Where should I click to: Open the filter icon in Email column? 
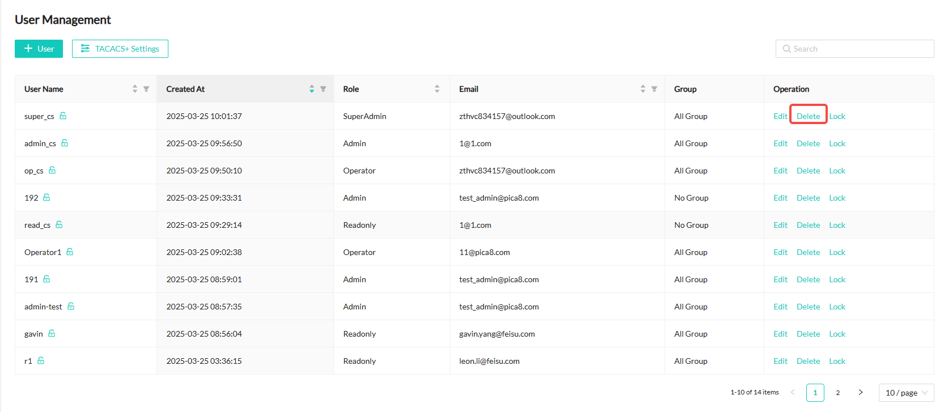(x=654, y=89)
